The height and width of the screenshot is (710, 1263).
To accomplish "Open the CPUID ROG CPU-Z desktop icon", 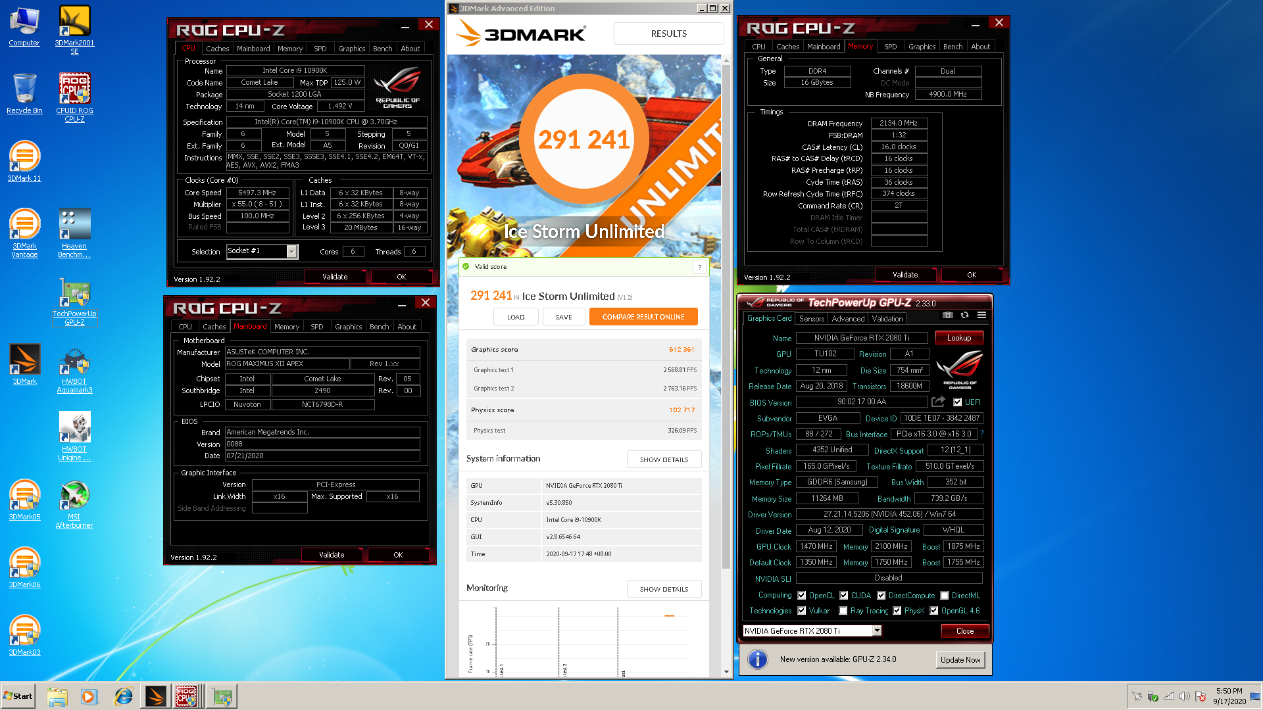I will click(74, 97).
